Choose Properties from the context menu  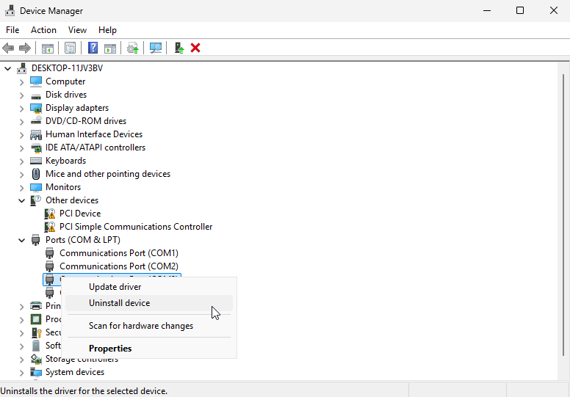click(149, 349)
